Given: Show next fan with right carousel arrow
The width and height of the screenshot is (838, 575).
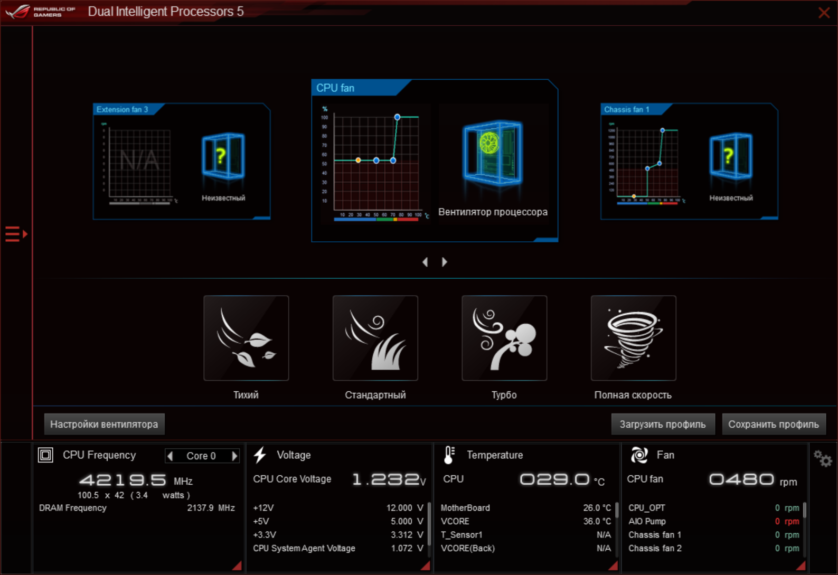Looking at the screenshot, I should coord(445,262).
